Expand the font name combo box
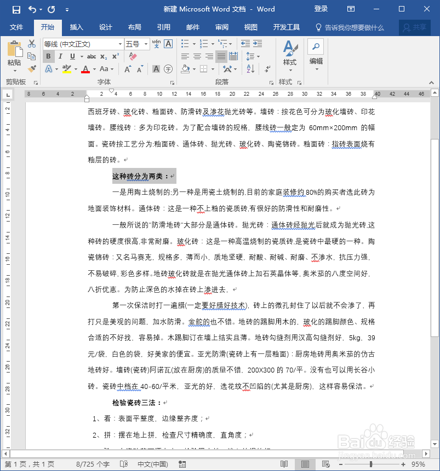Viewport: 440px width, 471px height. pyautogui.click(x=119, y=44)
